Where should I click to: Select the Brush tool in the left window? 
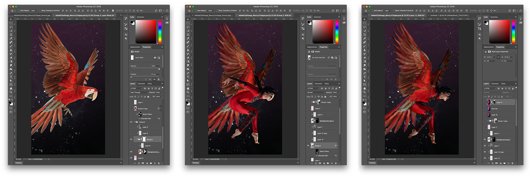[11, 46]
